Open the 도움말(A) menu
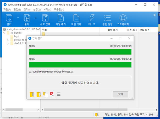Screen dimensions: 160x119 coord(59,9)
